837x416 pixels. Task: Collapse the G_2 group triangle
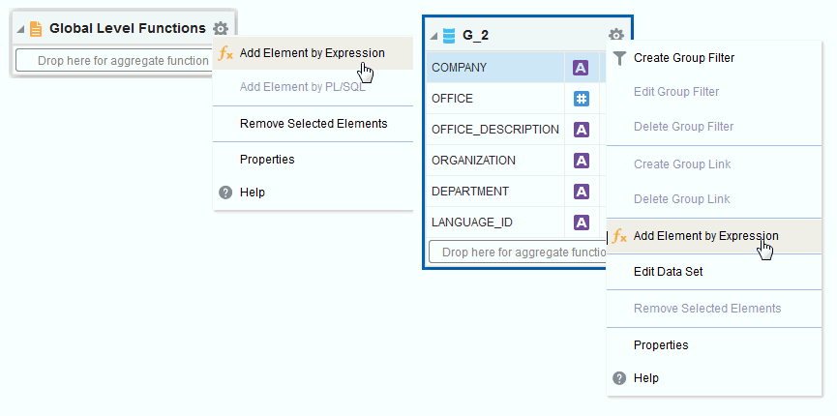(x=433, y=37)
